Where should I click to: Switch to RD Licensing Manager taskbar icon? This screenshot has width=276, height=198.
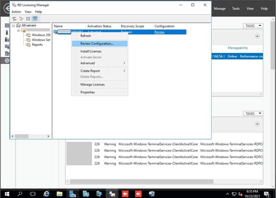(x=112, y=194)
